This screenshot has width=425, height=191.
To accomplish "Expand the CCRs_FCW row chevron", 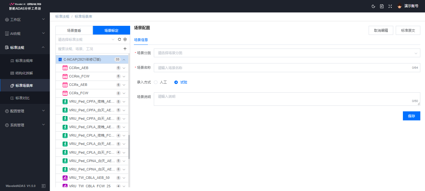I will point(124,93).
